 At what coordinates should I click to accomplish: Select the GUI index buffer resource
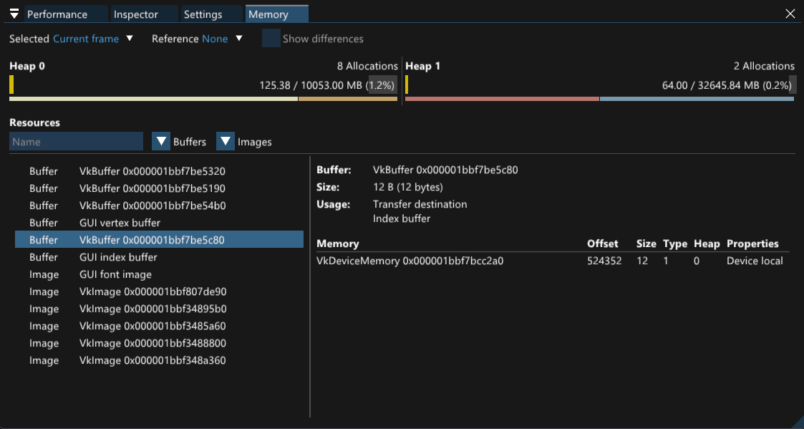[x=118, y=257]
